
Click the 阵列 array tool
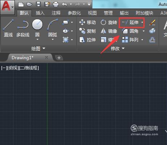[130, 40]
